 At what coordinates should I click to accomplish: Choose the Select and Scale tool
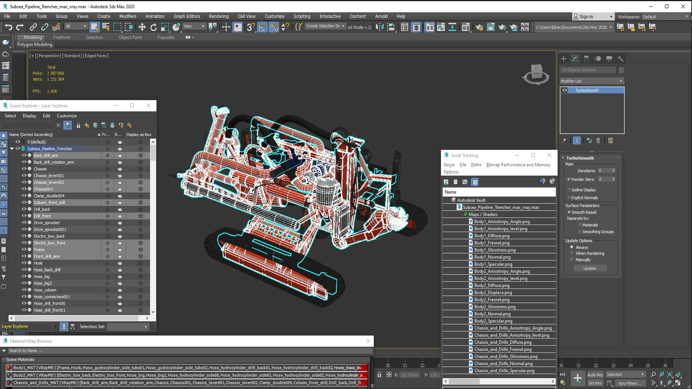(165, 27)
